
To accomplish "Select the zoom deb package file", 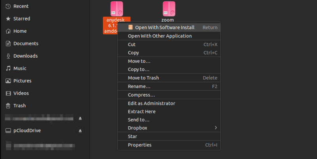I will point(169,11).
